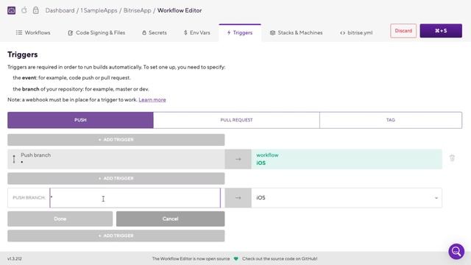Grab the reorder handle on Push branch row
Viewport: 471px width, 265px height.
point(14,159)
